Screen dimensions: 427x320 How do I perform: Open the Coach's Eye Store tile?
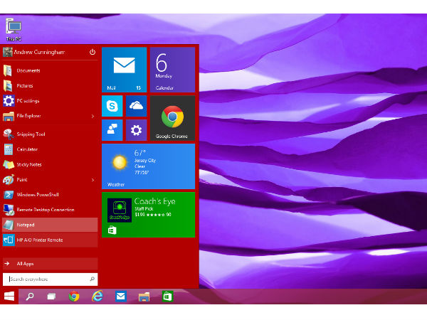pyautogui.click(x=148, y=214)
